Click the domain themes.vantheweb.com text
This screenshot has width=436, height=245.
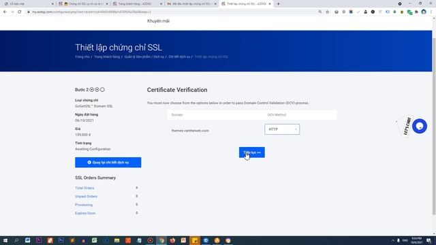pyautogui.click(x=190, y=131)
